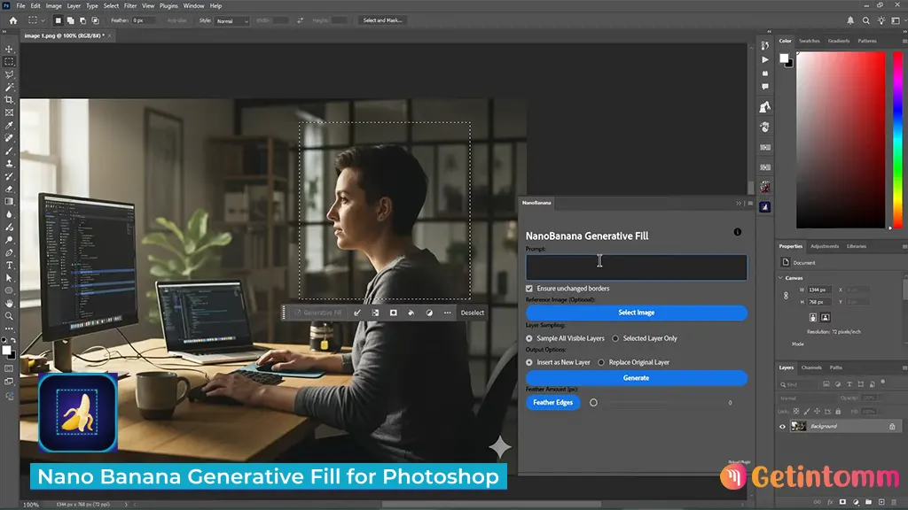
Task: Select the Lasso tool
Action: tap(9, 74)
